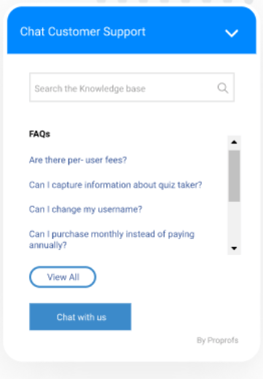This screenshot has width=263, height=379.
Task: Open the 'Can I change my username?' FAQ
Action: click(85, 209)
